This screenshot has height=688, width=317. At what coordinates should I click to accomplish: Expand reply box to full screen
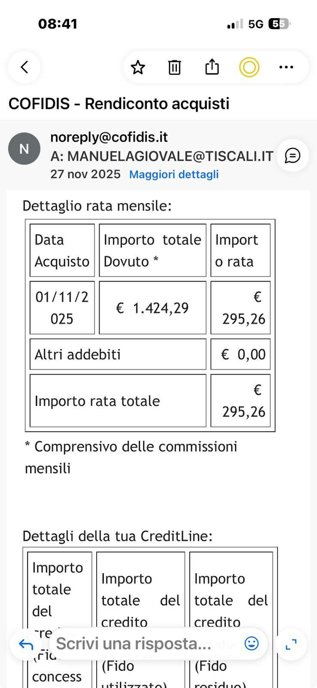[x=291, y=644]
